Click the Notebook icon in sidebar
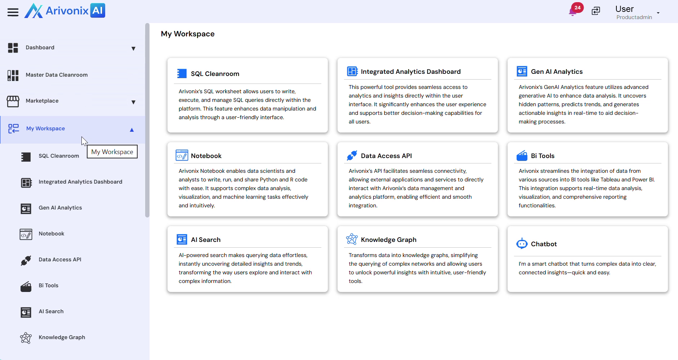 (26, 234)
